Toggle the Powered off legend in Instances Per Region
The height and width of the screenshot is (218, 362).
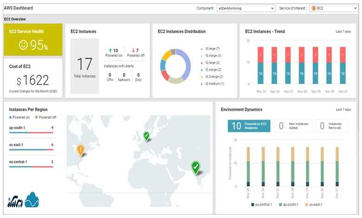pos(45,117)
